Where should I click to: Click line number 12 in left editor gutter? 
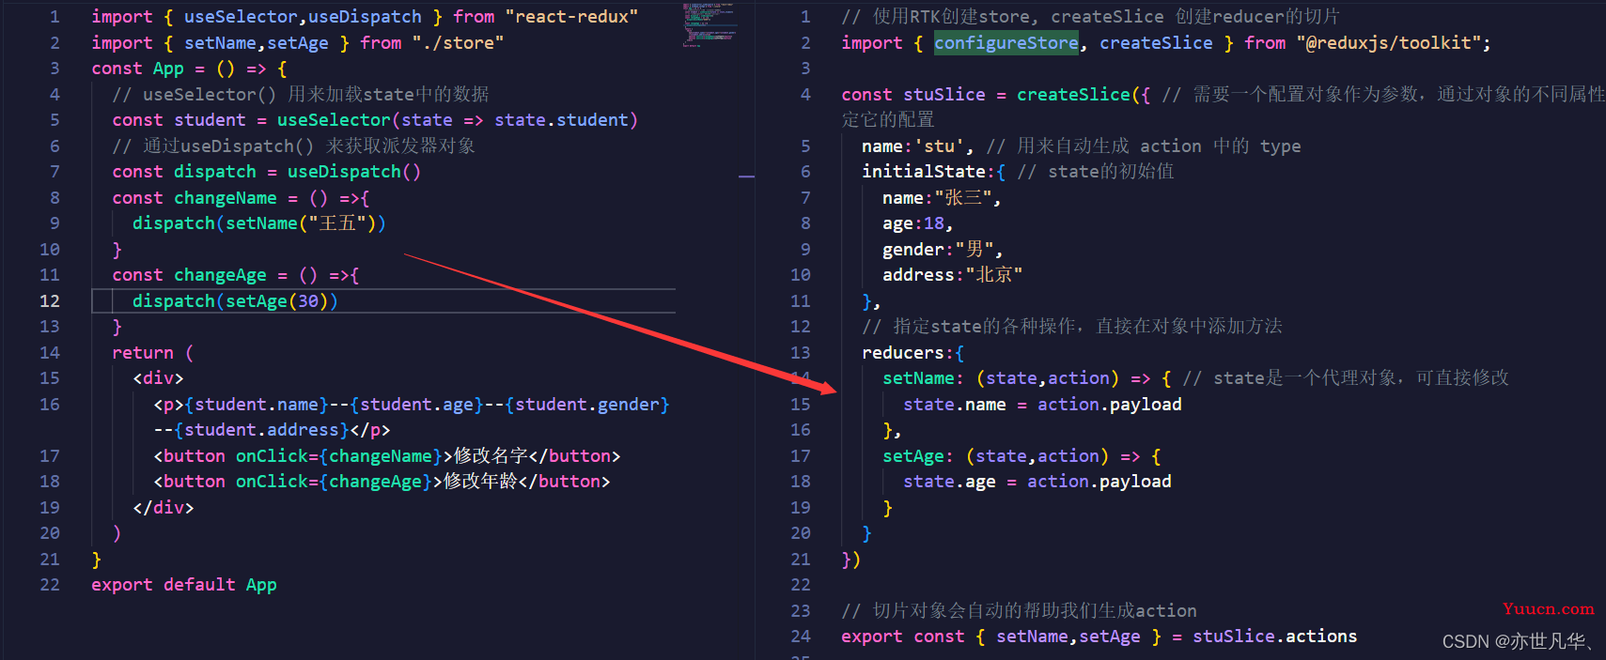coord(49,301)
